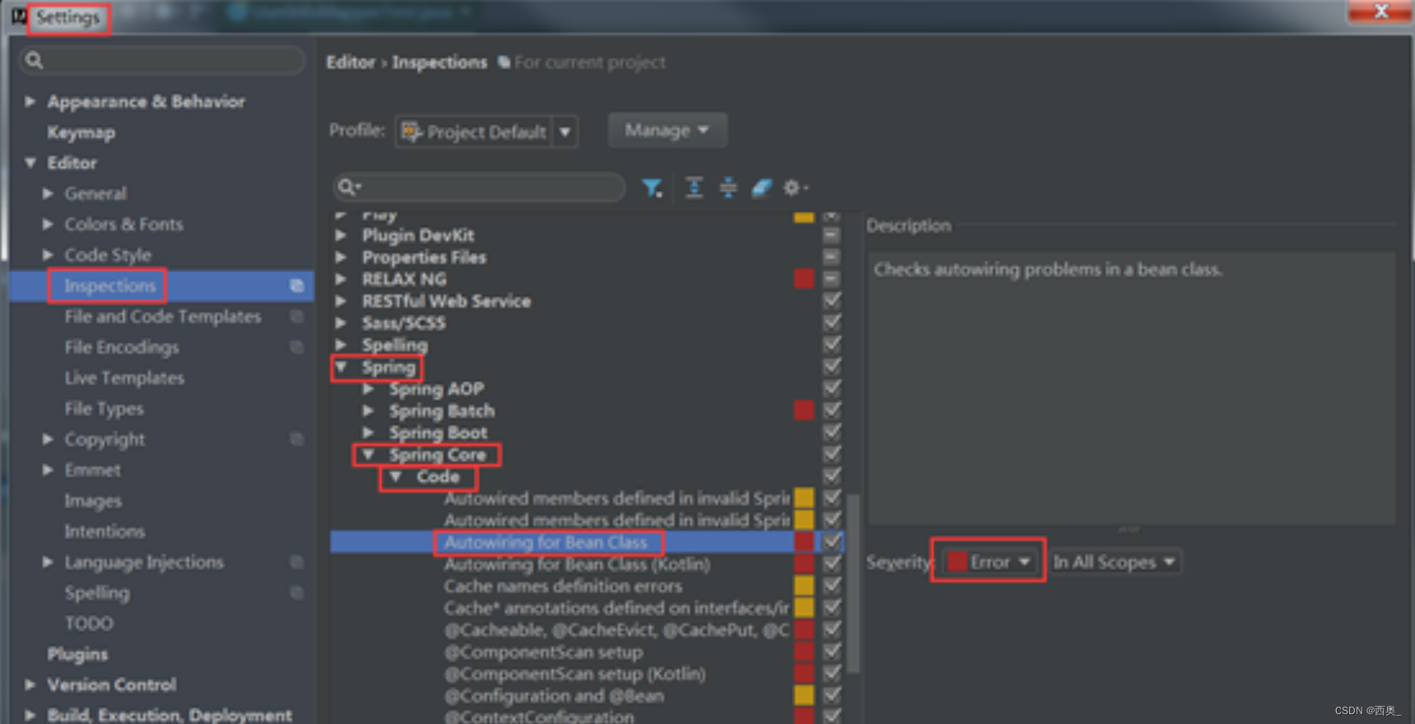This screenshot has height=724, width=1415.
Task: Open File and Code Templates settings
Action: (x=163, y=317)
